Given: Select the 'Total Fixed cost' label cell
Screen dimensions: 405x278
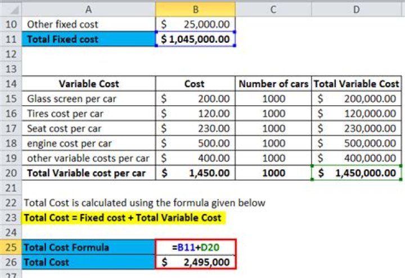Looking at the screenshot, I should coord(89,39).
